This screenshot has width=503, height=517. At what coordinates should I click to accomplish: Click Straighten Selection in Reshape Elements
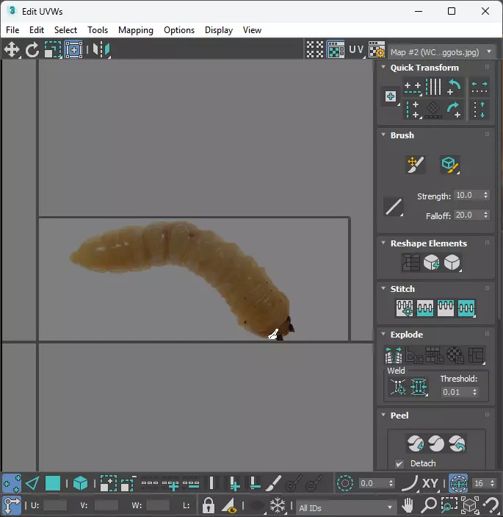[410, 263]
